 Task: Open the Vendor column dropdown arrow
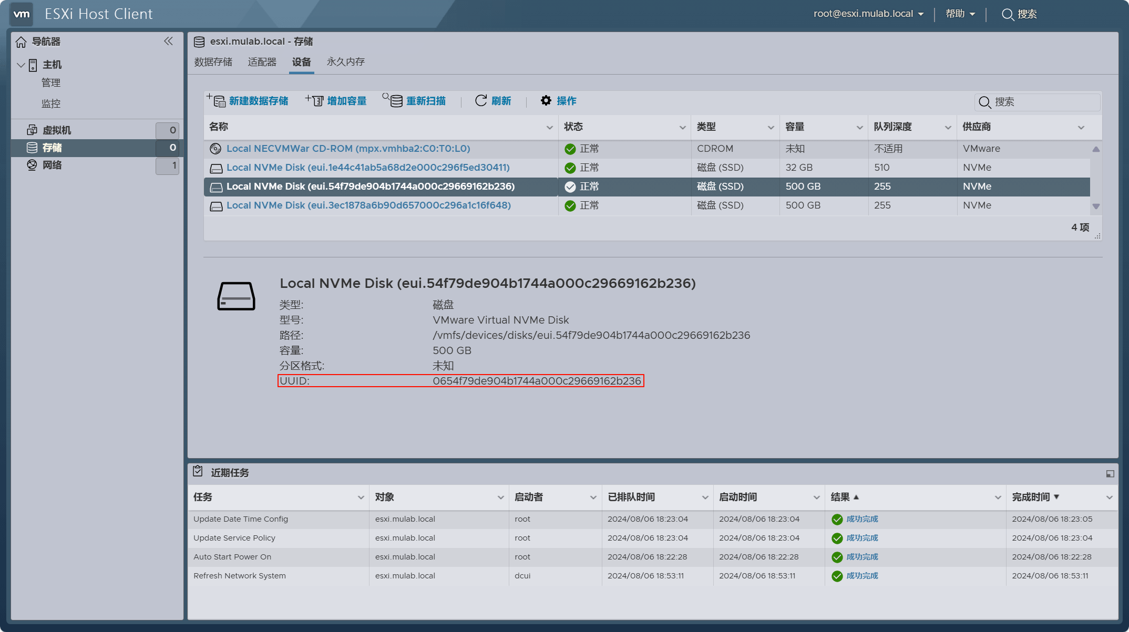(1081, 128)
